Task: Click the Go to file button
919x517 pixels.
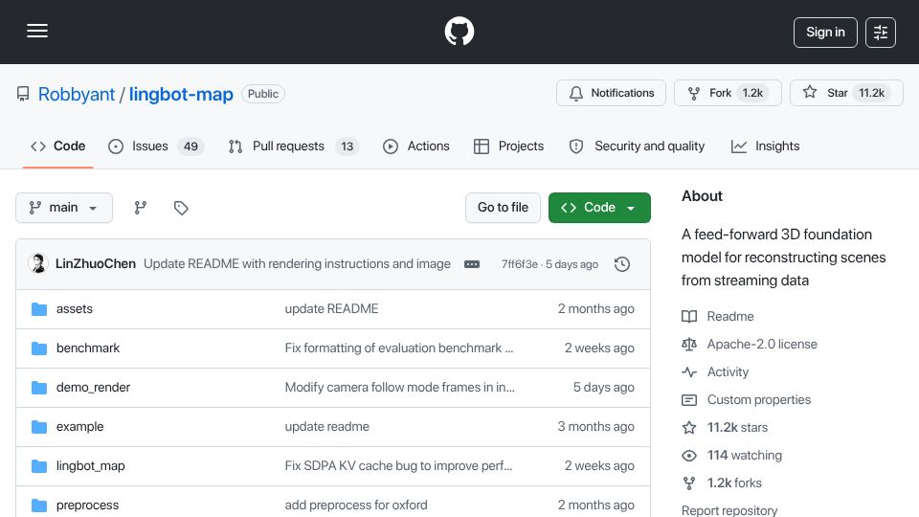Action: (503, 208)
